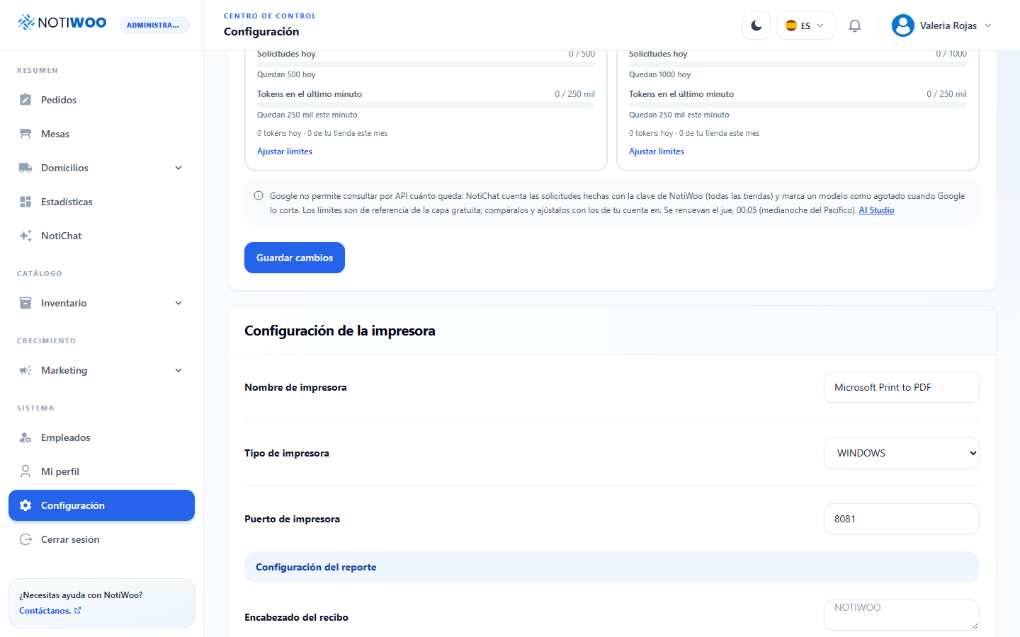
Task: Expand the Domicilios submenu chevron
Action: click(x=178, y=168)
